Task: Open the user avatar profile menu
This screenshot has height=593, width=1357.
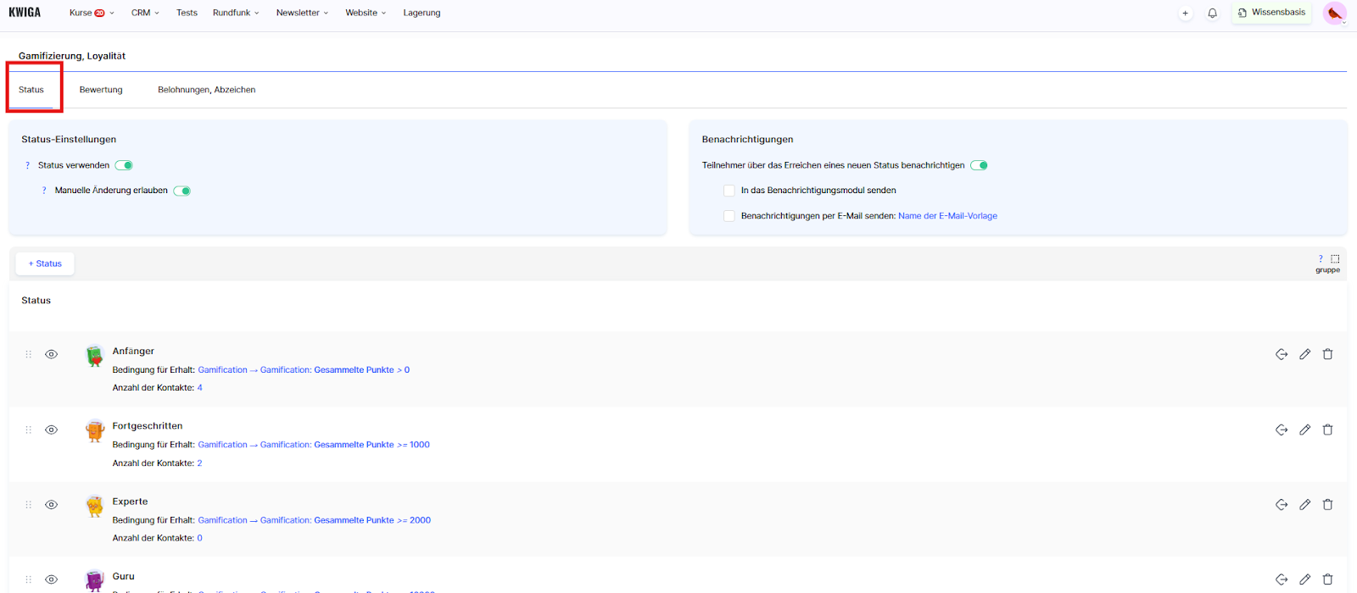Action: pyautogui.click(x=1334, y=14)
